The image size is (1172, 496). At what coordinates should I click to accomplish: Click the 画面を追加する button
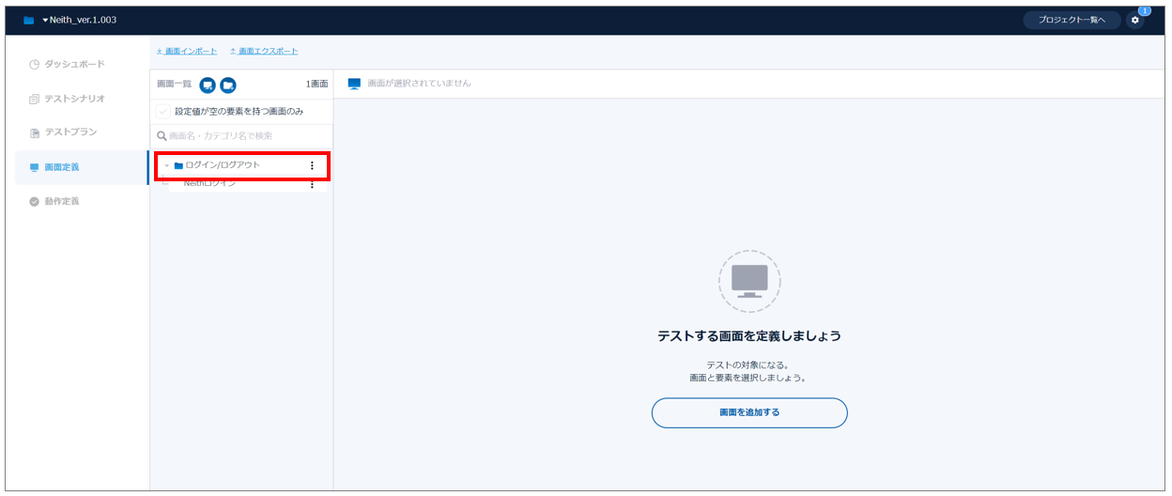pyautogui.click(x=749, y=412)
